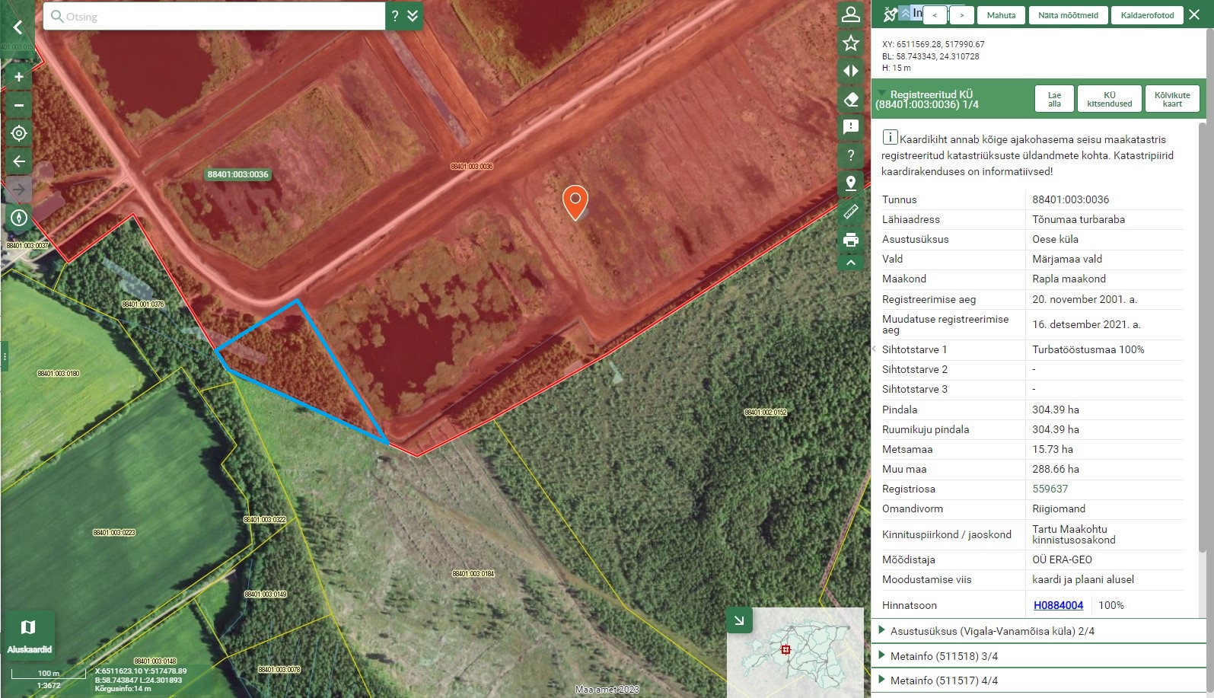Zoom out of the map

(x=19, y=105)
